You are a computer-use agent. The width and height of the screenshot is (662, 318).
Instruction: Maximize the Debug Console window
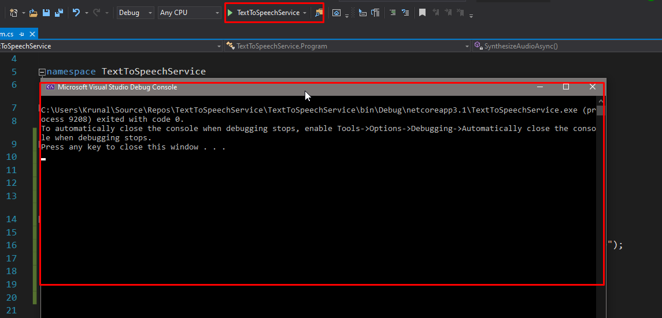click(x=566, y=87)
